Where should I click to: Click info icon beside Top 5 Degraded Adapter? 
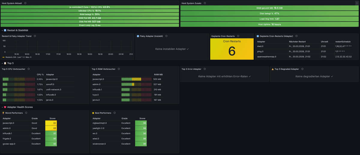click(302, 69)
